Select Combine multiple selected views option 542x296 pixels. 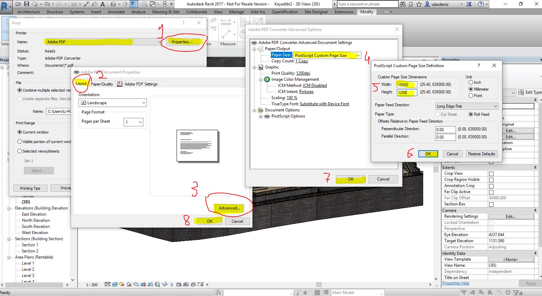[x=19, y=90]
